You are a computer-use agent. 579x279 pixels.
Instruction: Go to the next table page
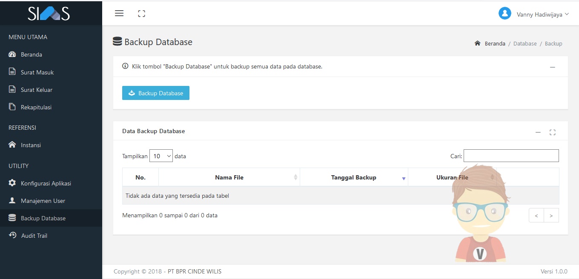551,216
